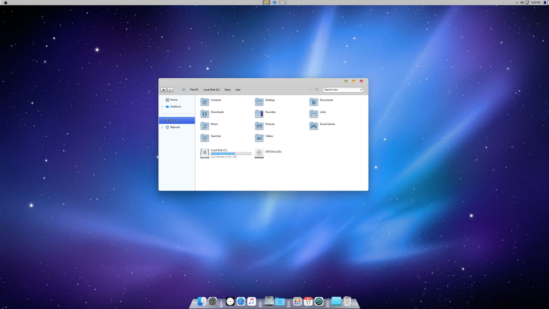The image size is (549, 309).
Task: Open the address bar history dropdown
Action: 310,89
